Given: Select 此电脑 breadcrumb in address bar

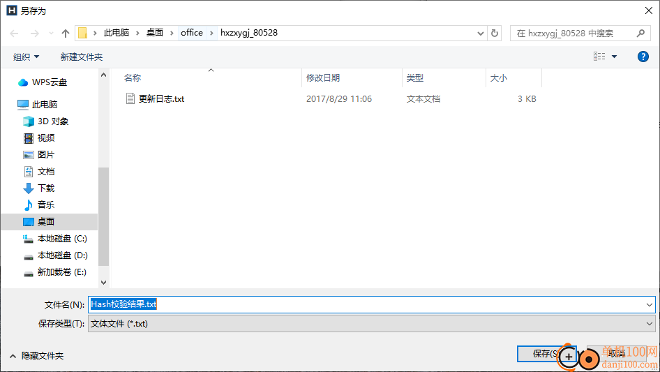Looking at the screenshot, I should (117, 33).
